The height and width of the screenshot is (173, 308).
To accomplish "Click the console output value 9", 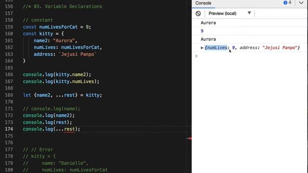I will (x=202, y=31).
